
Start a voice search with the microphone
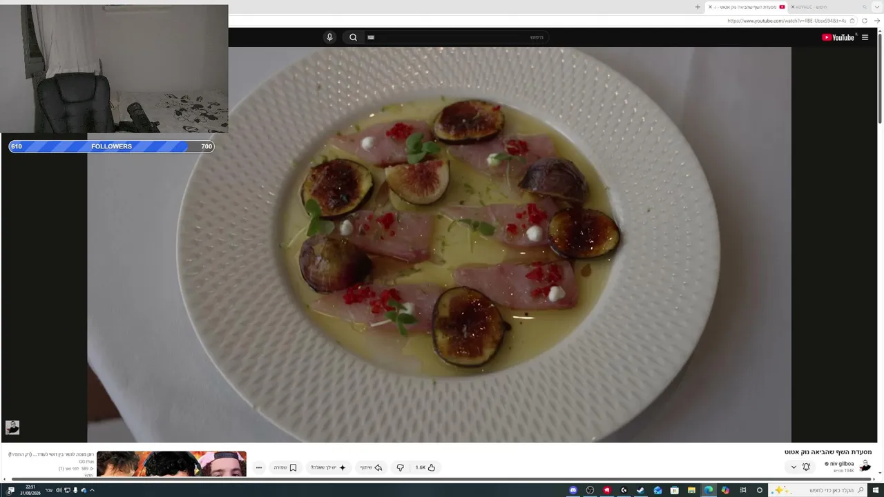[x=329, y=37]
